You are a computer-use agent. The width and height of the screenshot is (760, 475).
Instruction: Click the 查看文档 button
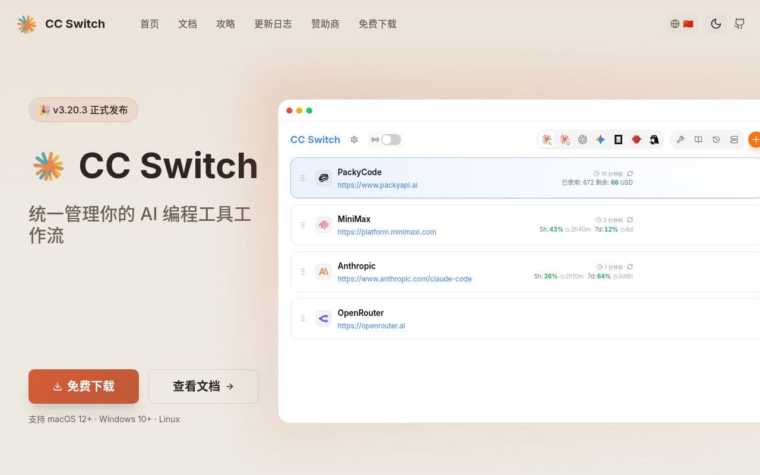[x=204, y=387]
